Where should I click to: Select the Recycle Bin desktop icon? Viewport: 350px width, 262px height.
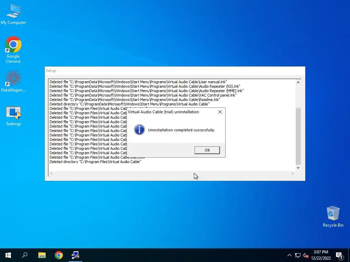333,217
